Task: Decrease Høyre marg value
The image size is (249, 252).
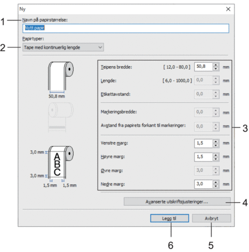Action: [x=216, y=159]
